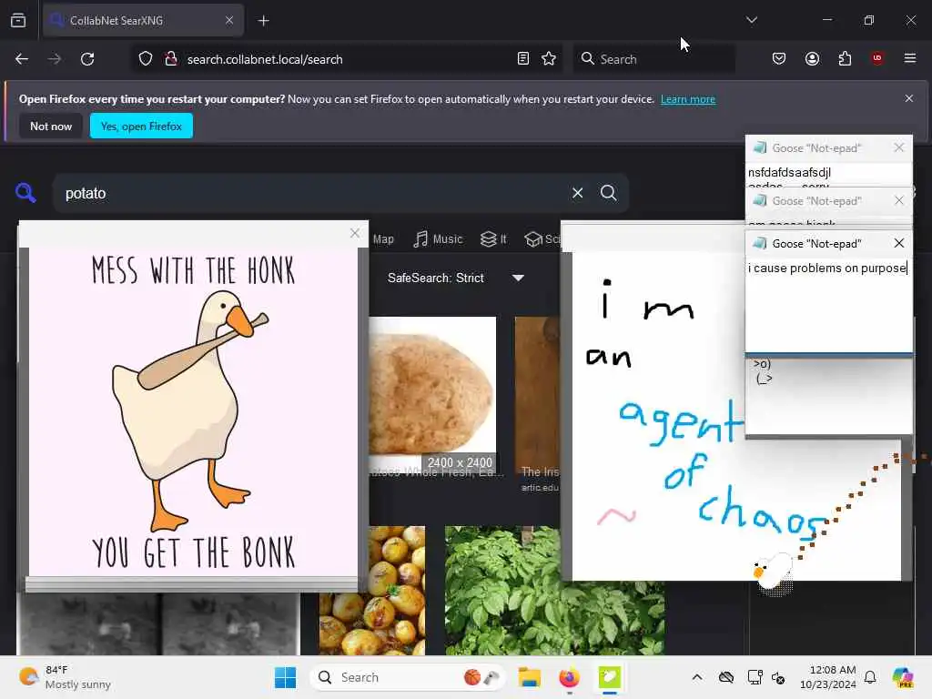Image resolution: width=932 pixels, height=699 pixels.
Task: Open the tracking protection shield icon
Action: pos(146,59)
